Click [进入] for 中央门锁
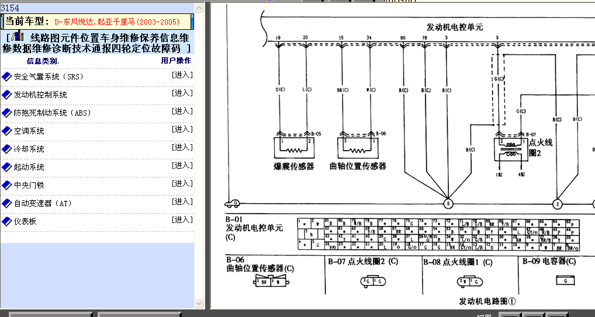The image size is (595, 317). tap(182, 184)
